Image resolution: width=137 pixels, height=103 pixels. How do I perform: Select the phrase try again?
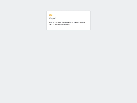click(67, 25)
